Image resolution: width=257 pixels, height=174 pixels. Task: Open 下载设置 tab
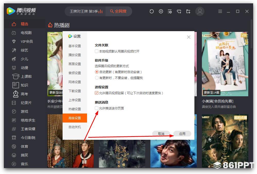75,91
